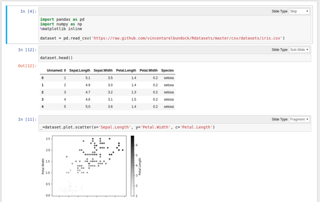Click the 'import numpy as np' code line
This screenshot has height=202, width=320.
point(61,24)
